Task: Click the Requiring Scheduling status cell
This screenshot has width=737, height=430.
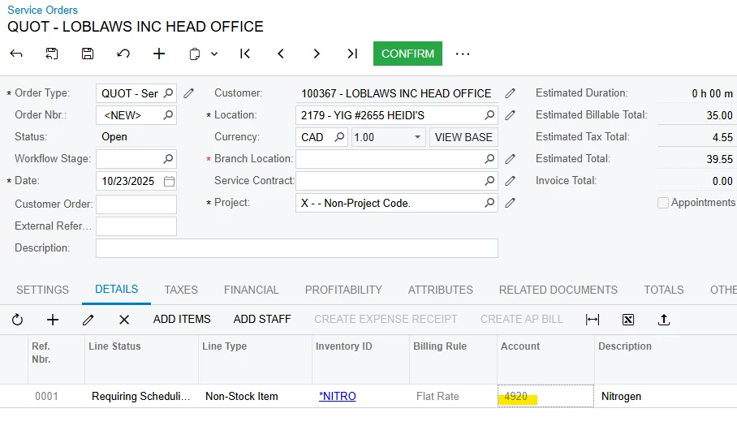Action: coord(141,396)
